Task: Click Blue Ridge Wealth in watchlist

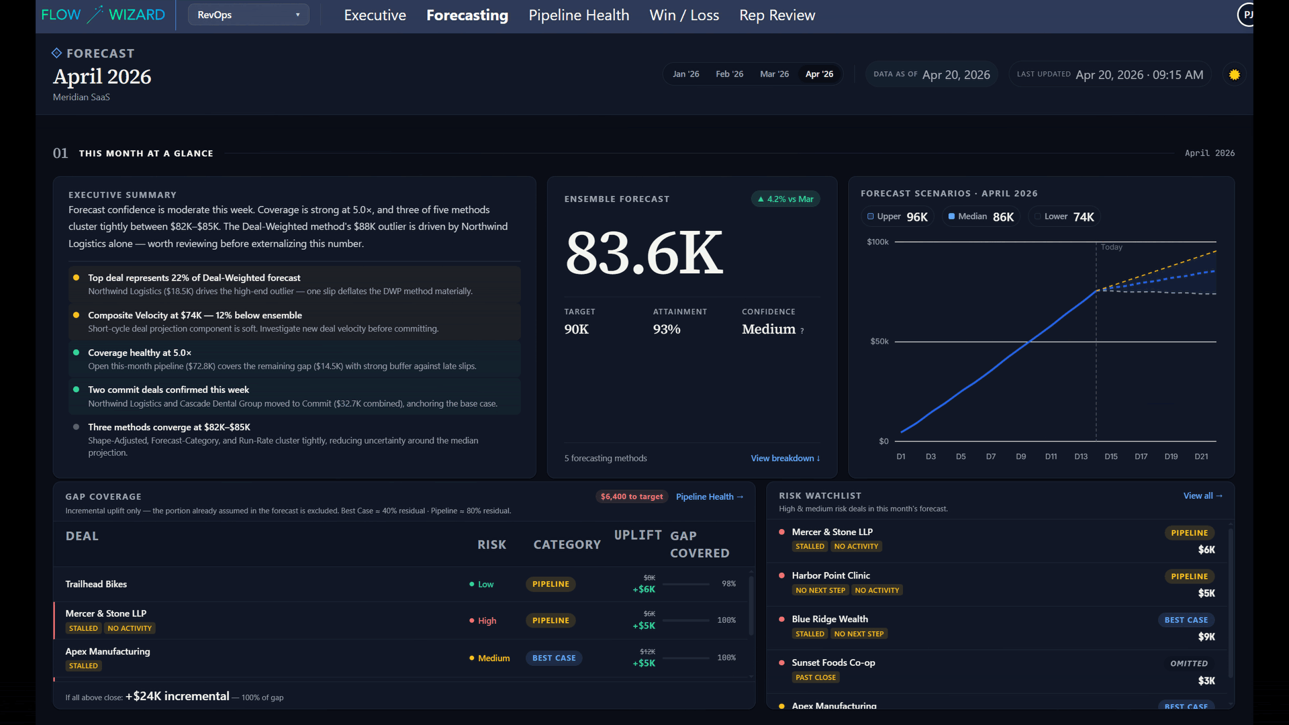Action: point(830,619)
